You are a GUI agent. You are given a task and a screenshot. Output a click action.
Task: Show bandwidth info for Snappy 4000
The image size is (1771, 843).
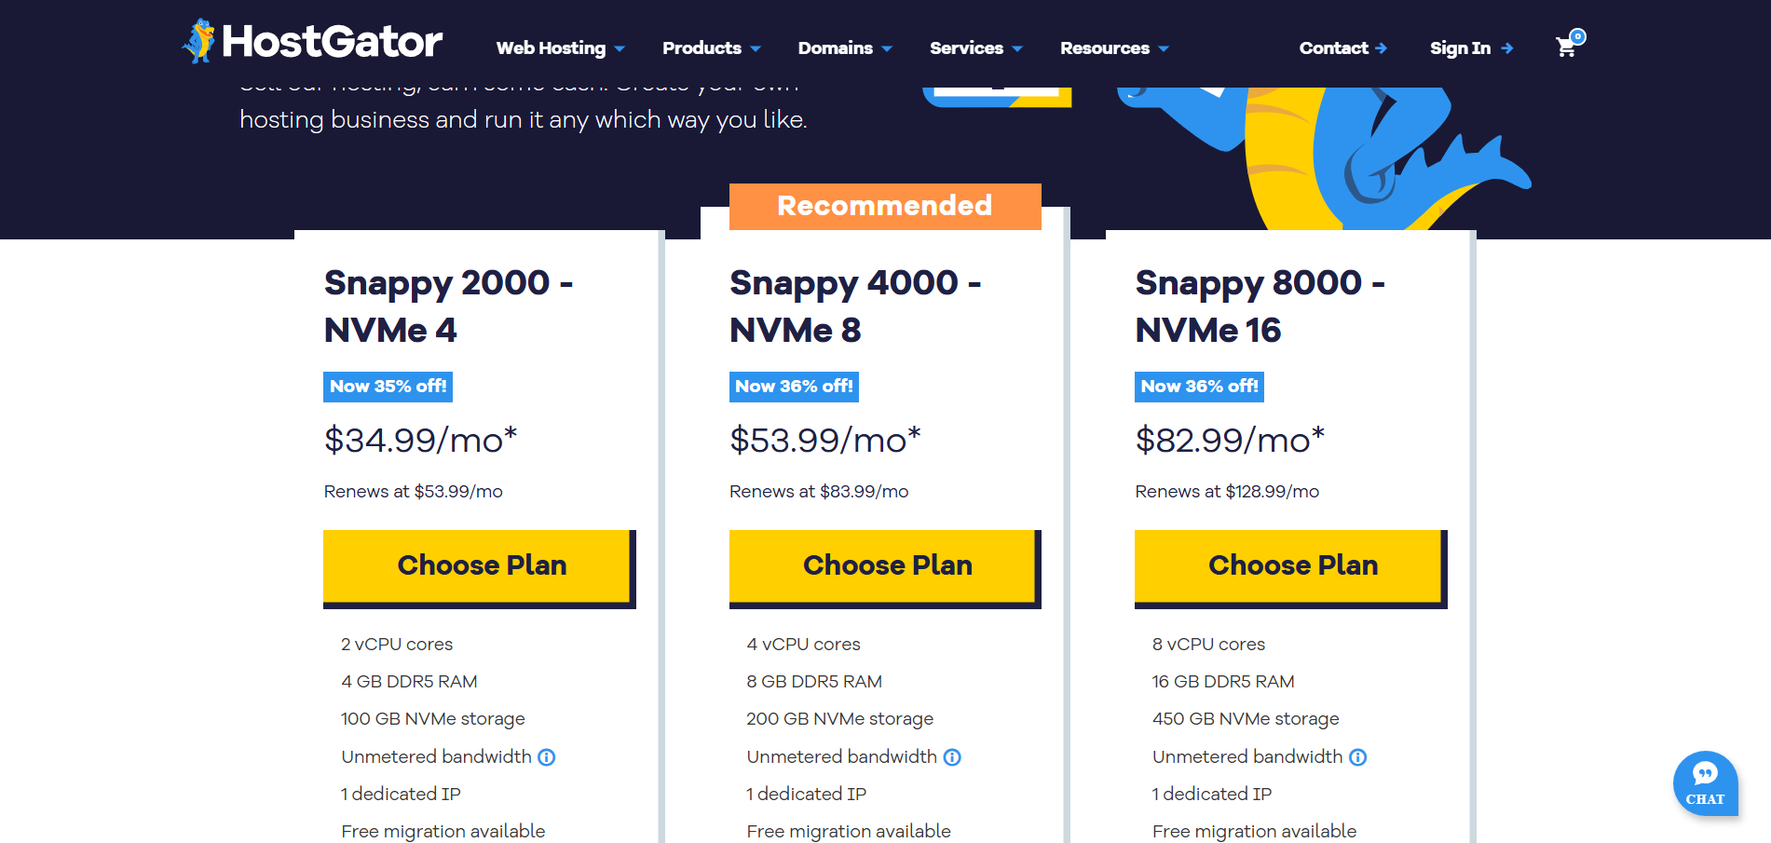click(x=952, y=757)
